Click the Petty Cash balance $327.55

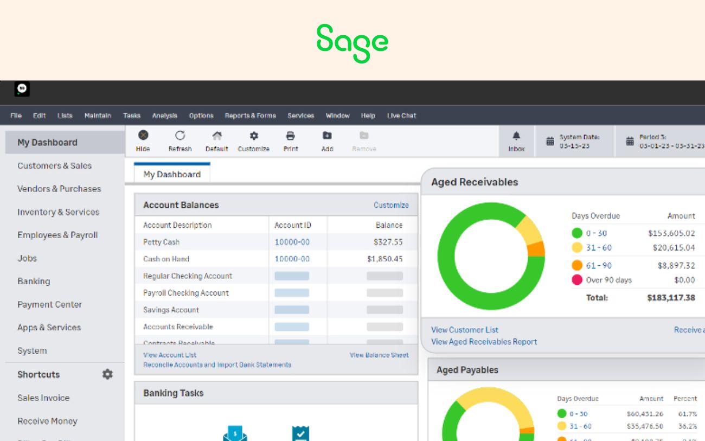(388, 242)
